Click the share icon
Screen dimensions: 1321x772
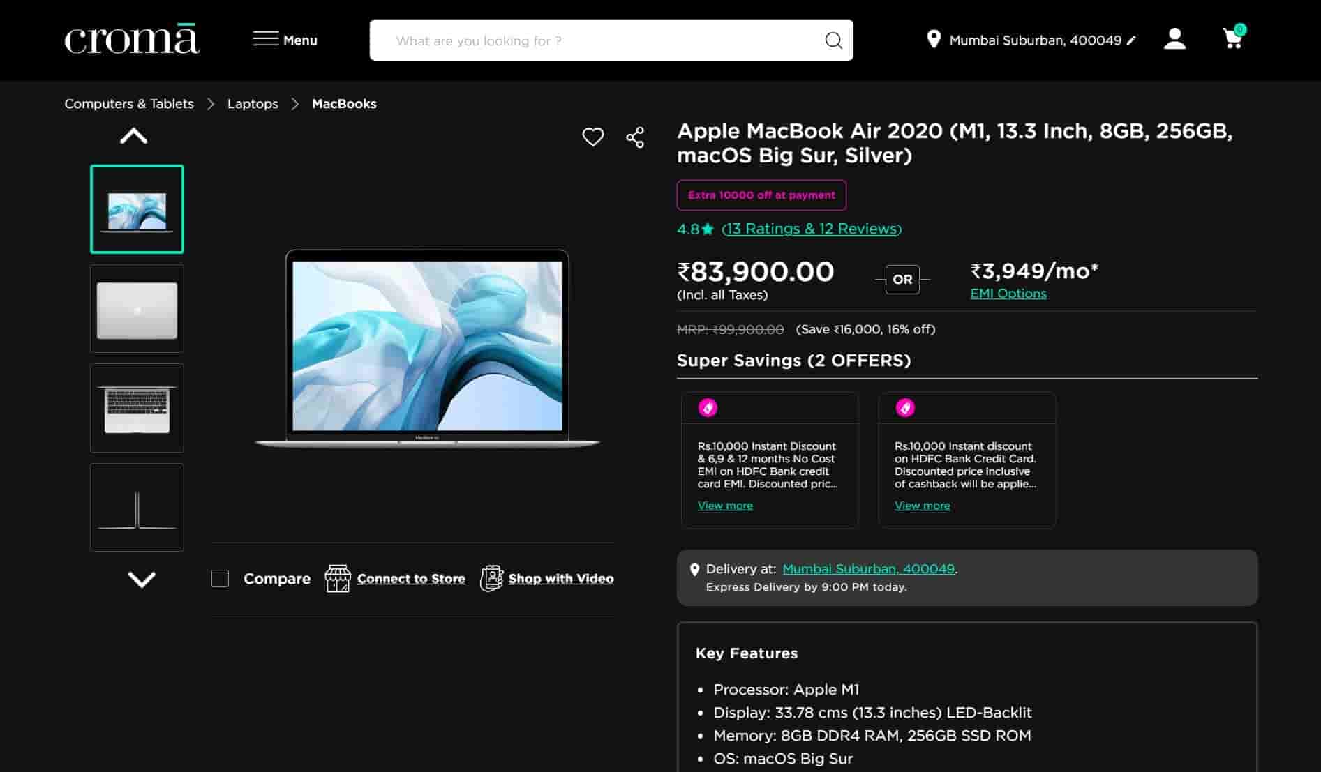pos(635,137)
